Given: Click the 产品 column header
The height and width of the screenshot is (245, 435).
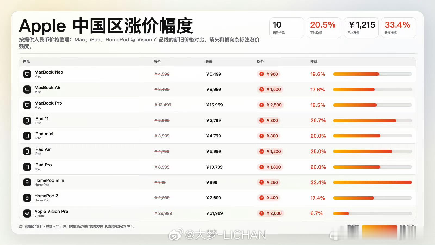Looking at the screenshot, I should [26, 62].
